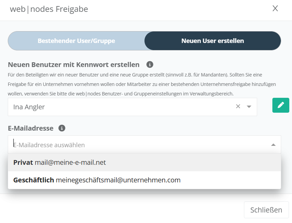Click the web|nodes Freigabe dialog title
This screenshot has width=292, height=223.
tap(49, 9)
